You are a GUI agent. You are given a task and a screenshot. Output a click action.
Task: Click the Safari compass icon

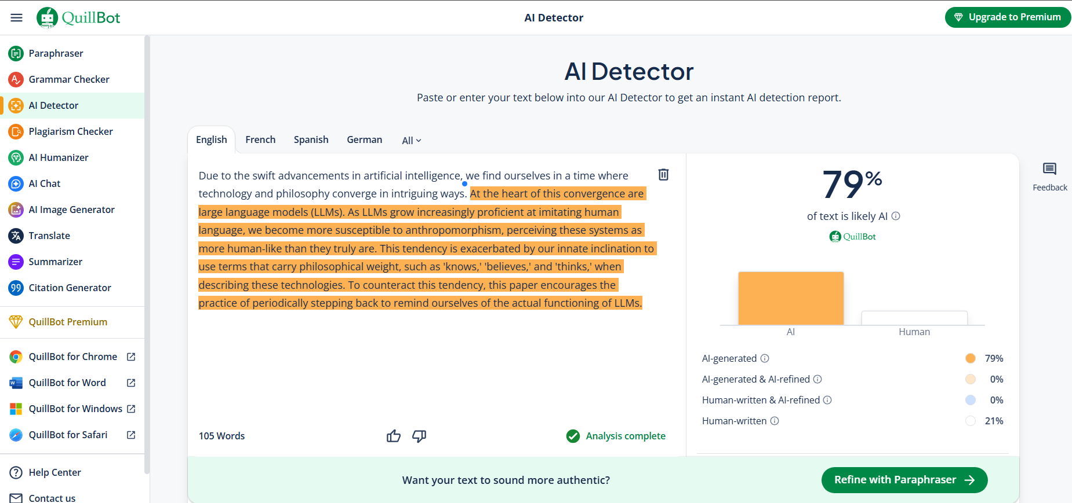16,435
